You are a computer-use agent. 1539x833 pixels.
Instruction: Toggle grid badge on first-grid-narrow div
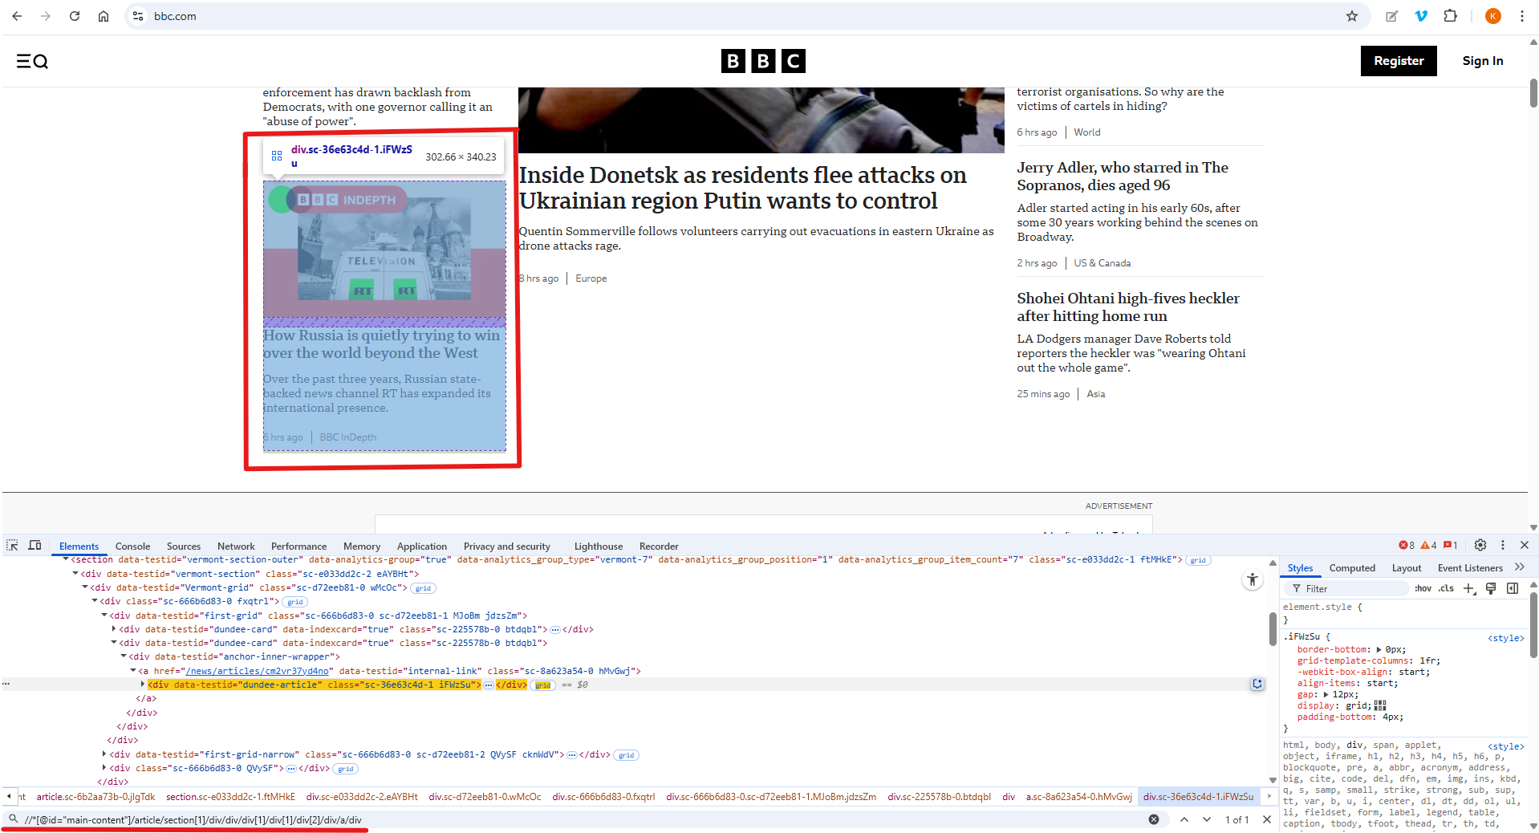(627, 755)
